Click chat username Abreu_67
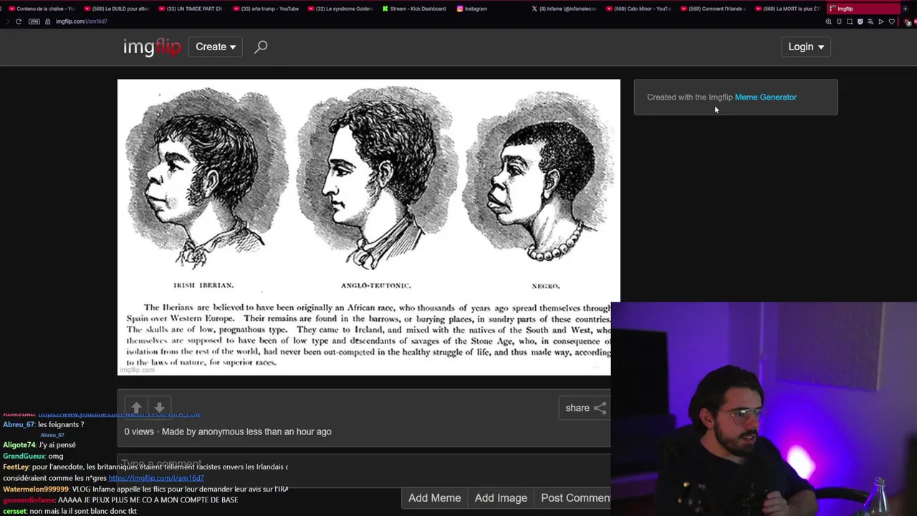 pyautogui.click(x=19, y=424)
